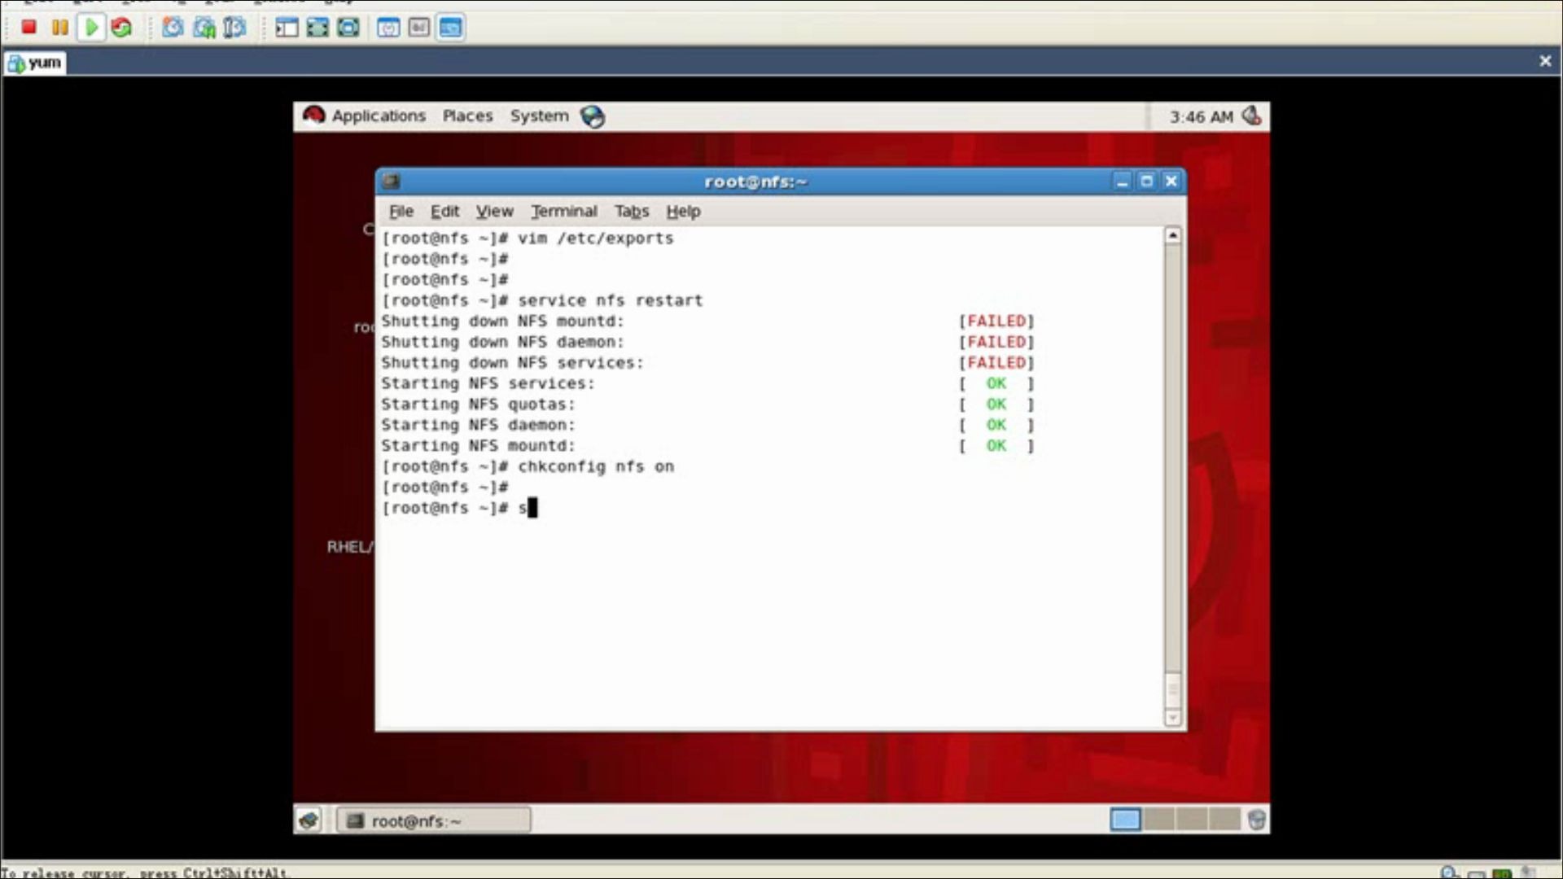Power off the virtual machine
Viewport: 1563px width, 879px height.
(x=28, y=27)
